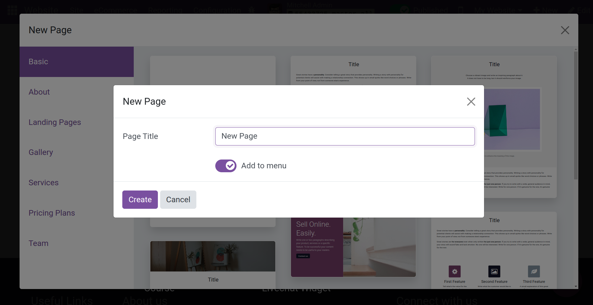
Task: Click the checkmark knob on the switch
Action: tap(230, 166)
